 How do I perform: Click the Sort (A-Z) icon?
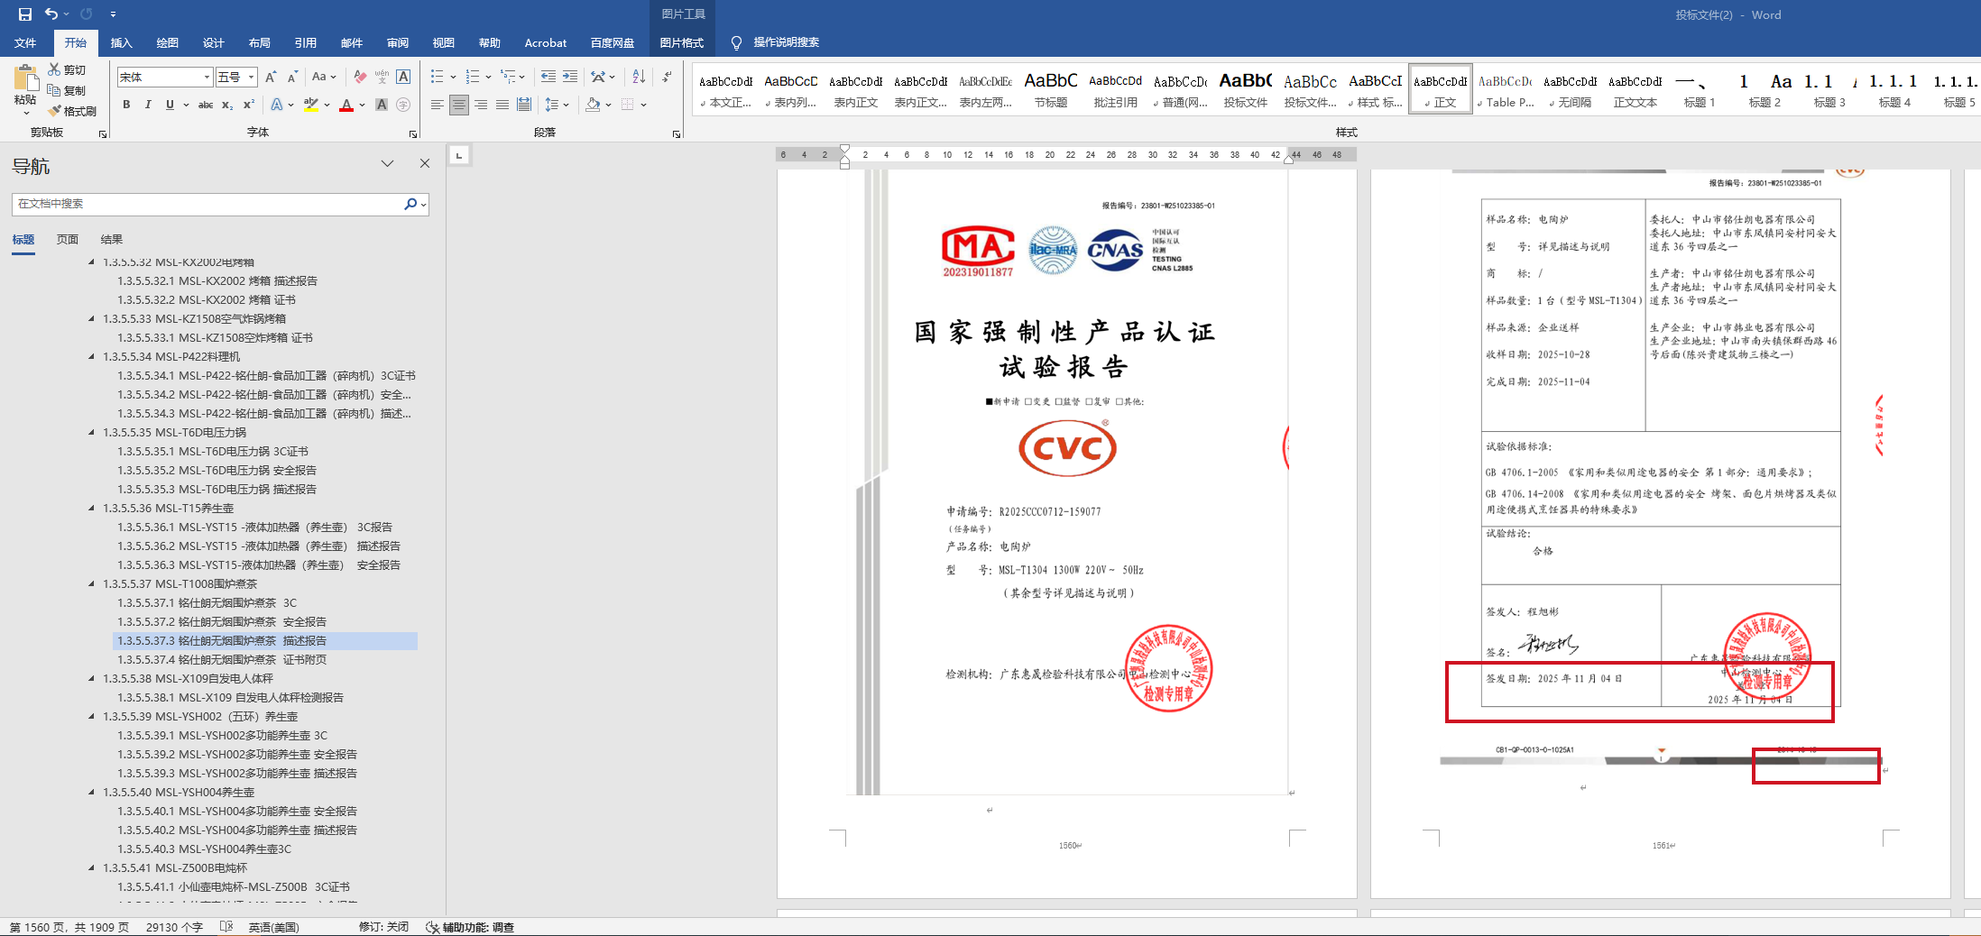pyautogui.click(x=639, y=77)
